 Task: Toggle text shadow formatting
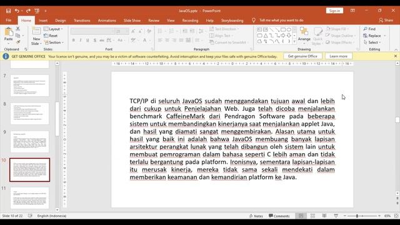tap(95, 40)
